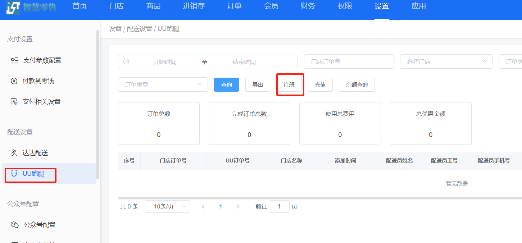This screenshot has width=522, height=243.
Task: Select the 设置 top menu
Action: click(x=382, y=6)
